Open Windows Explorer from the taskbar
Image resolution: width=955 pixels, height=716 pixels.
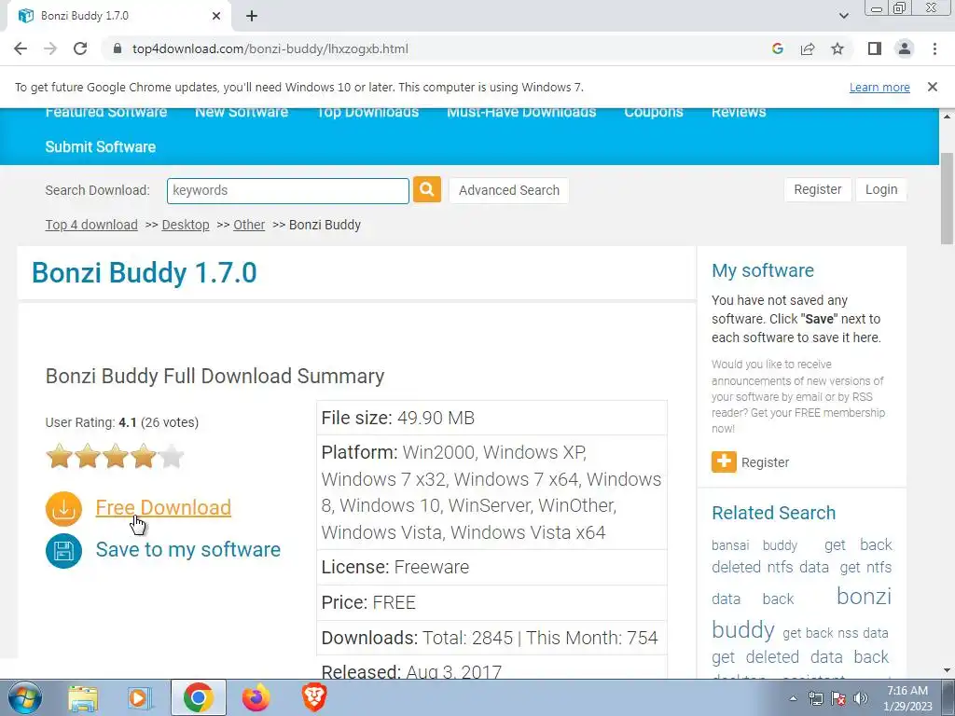tap(83, 698)
